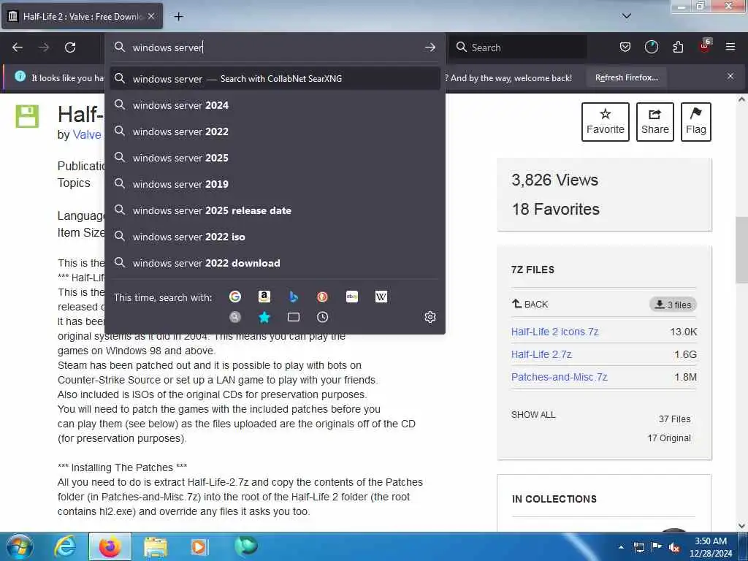Click the circular container icon in toolbar
This screenshot has width=748, height=561.
[x=651, y=47]
